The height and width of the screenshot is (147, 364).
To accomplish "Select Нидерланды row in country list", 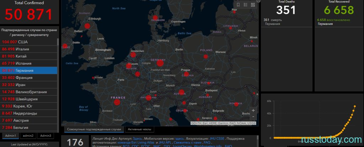I will click(x=28, y=113).
